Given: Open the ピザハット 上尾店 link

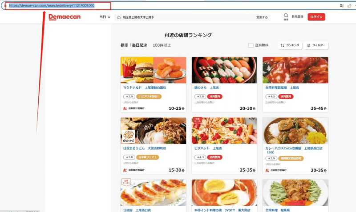Looking at the screenshot, I should (208, 148).
